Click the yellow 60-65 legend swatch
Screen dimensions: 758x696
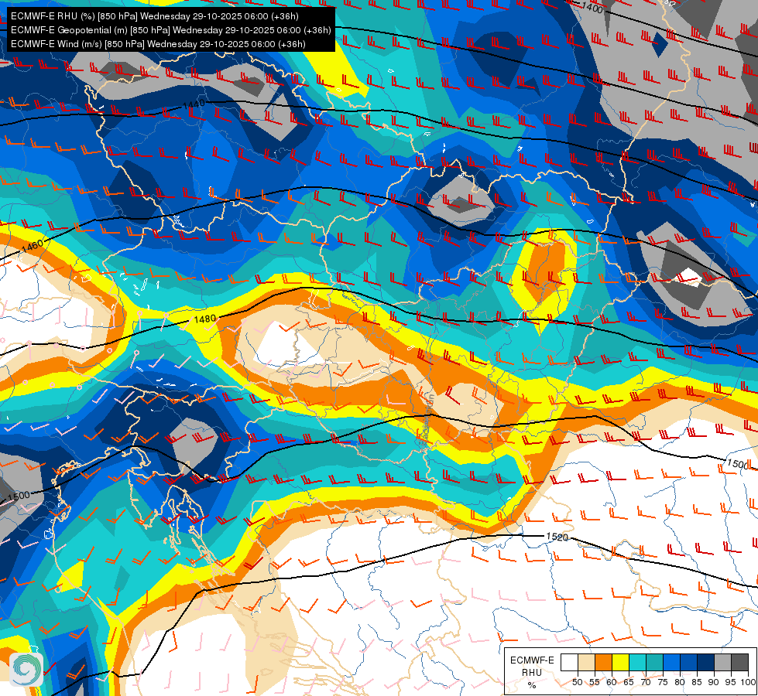(x=620, y=662)
